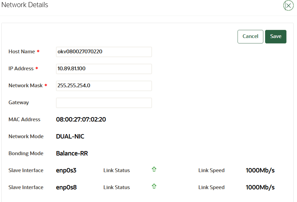Screen dimensions: 297x202
Task: Select the Link Speed value 1000Mb/s for enp0s3
Action: click(260, 170)
